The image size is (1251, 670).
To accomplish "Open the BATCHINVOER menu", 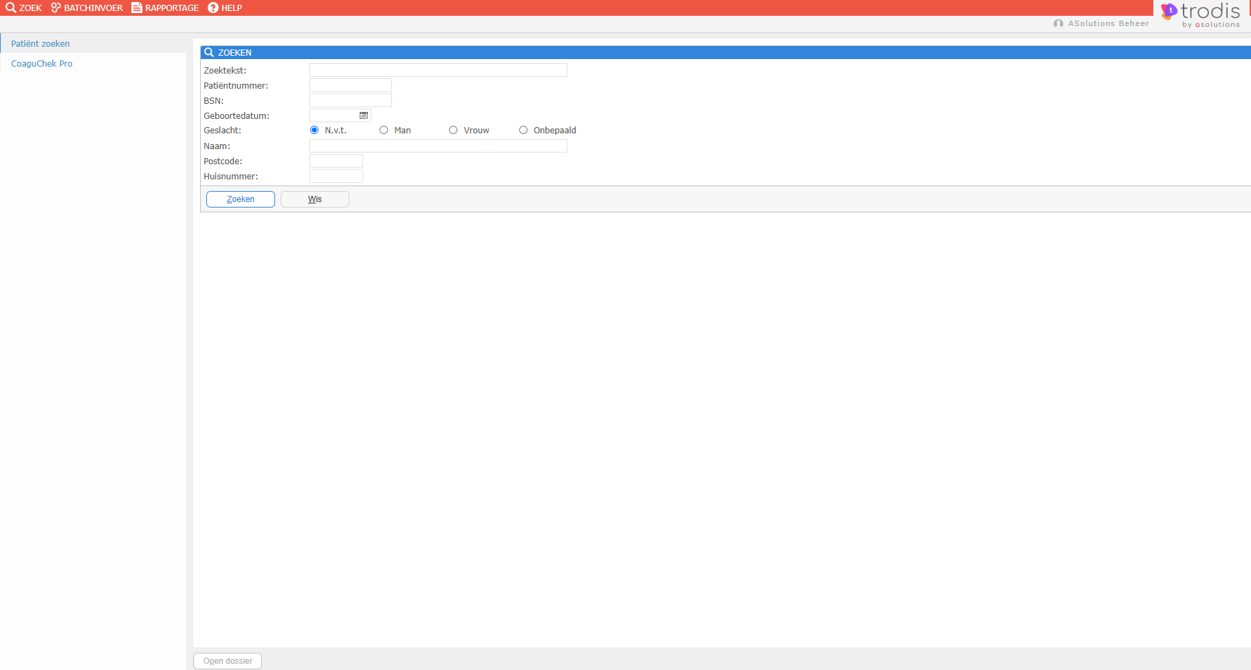I will click(x=87, y=8).
